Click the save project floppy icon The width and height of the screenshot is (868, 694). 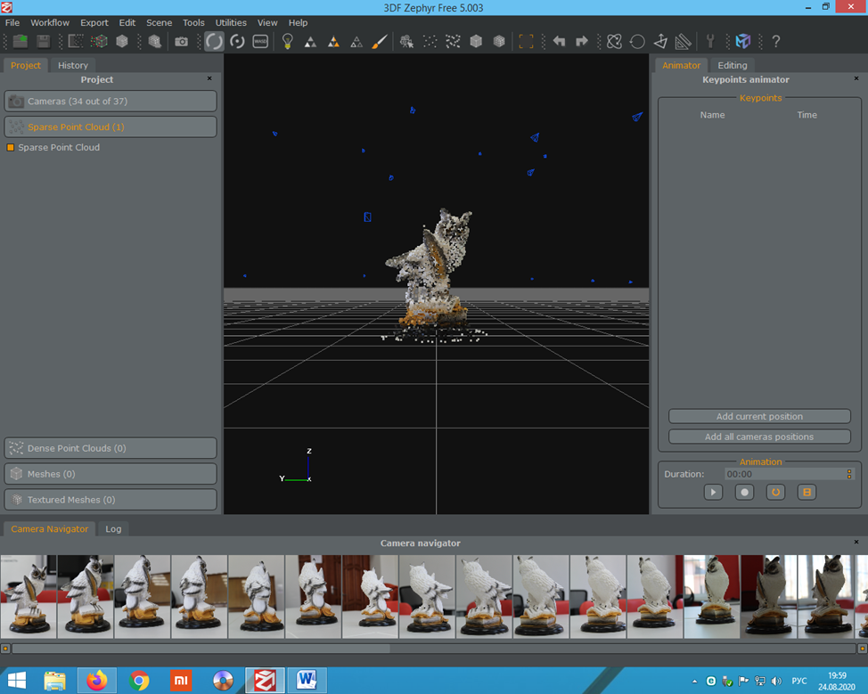click(43, 42)
